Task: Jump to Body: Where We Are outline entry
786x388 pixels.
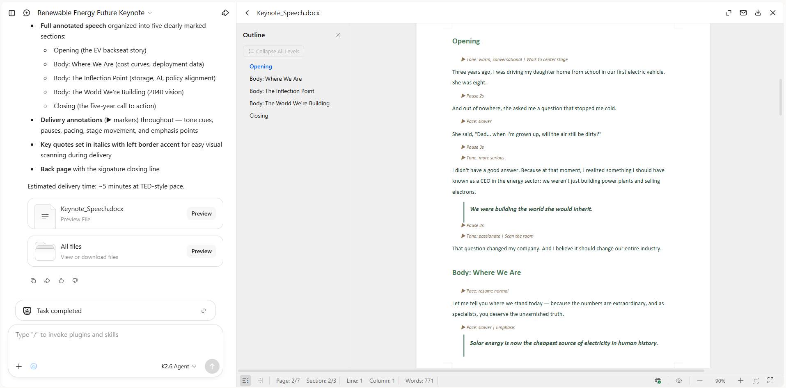Action: click(275, 79)
